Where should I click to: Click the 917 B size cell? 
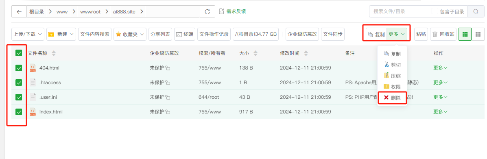pyautogui.click(x=246, y=112)
